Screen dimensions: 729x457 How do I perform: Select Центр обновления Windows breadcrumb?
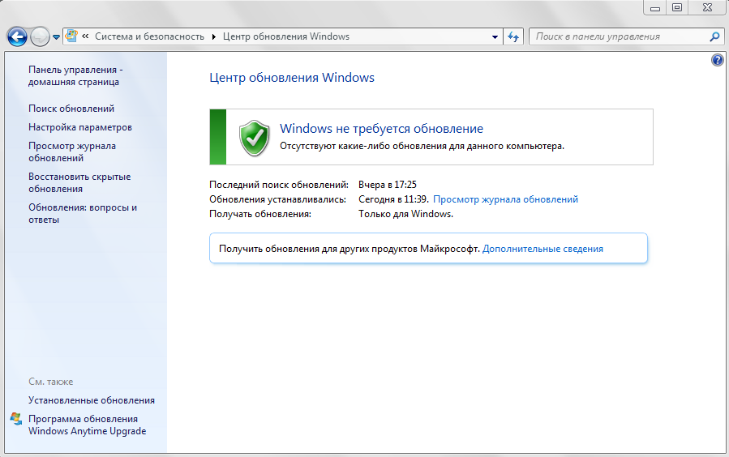click(x=286, y=36)
